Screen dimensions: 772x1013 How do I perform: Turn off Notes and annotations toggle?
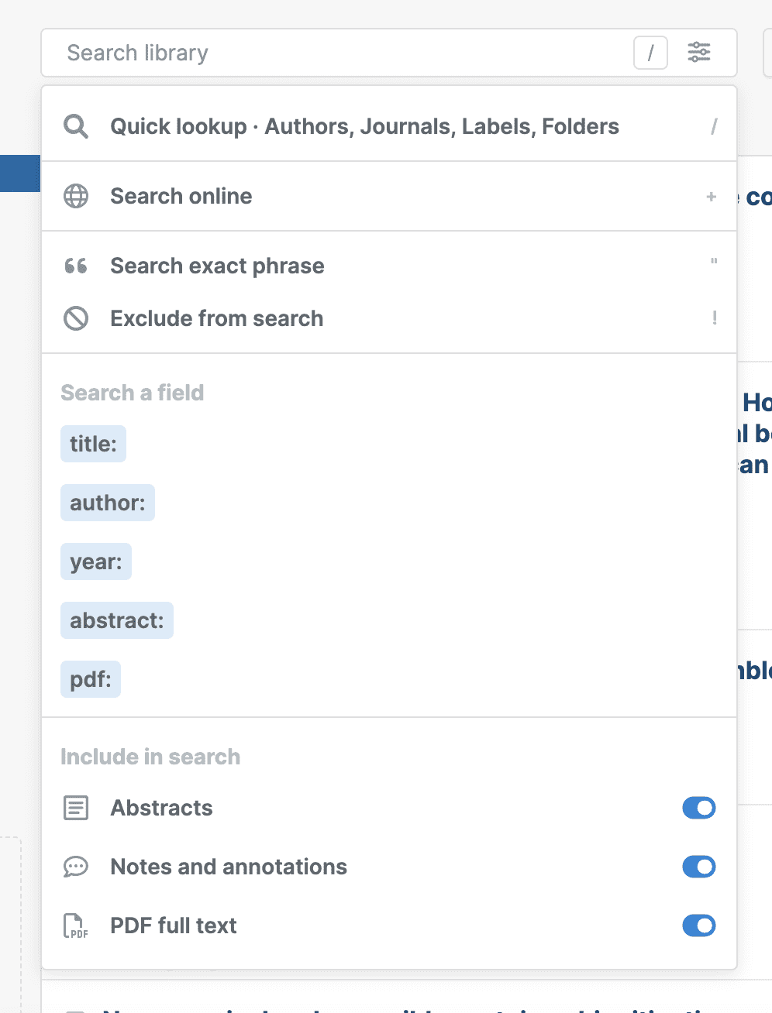click(x=698, y=867)
